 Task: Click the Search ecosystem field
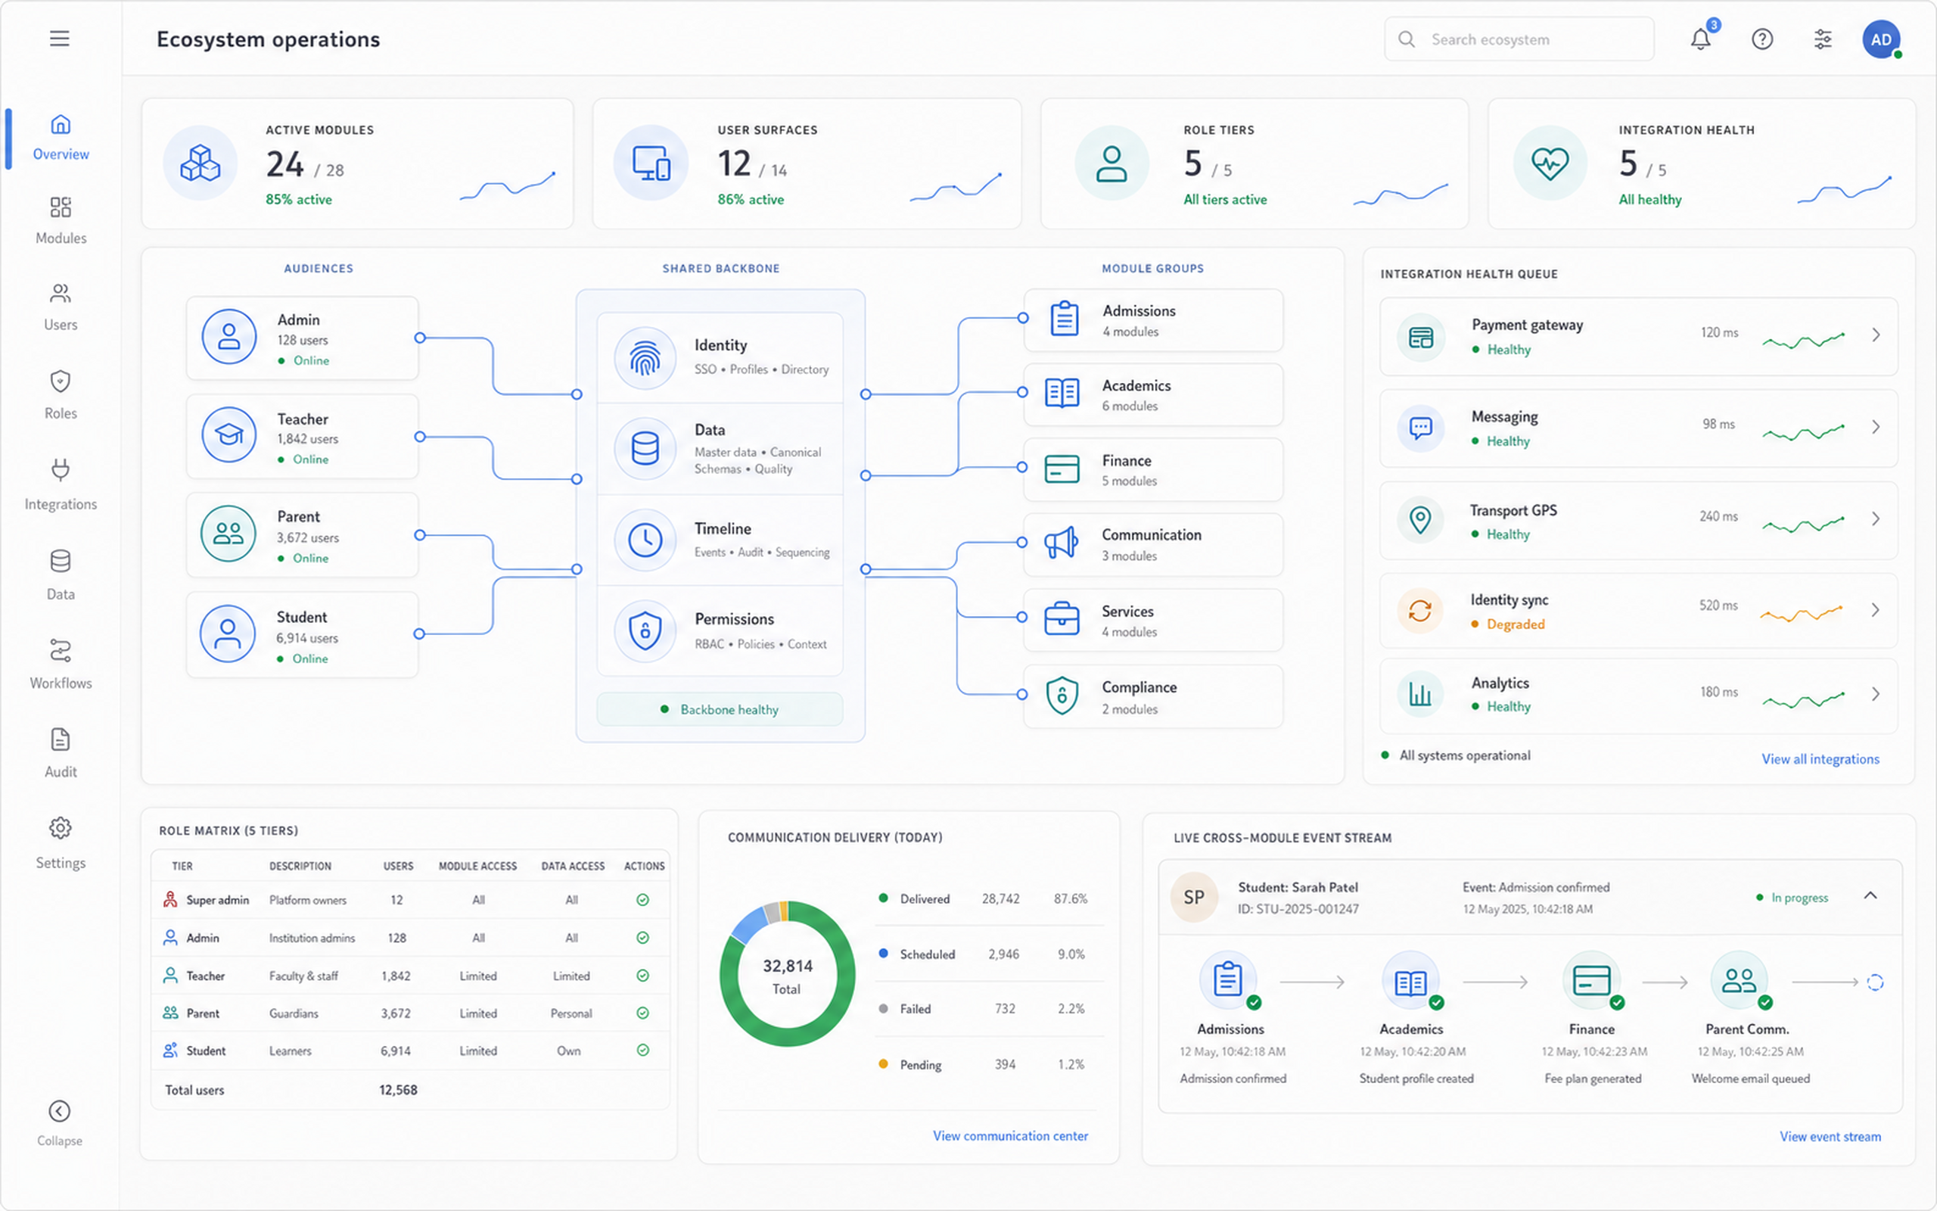coord(1519,39)
